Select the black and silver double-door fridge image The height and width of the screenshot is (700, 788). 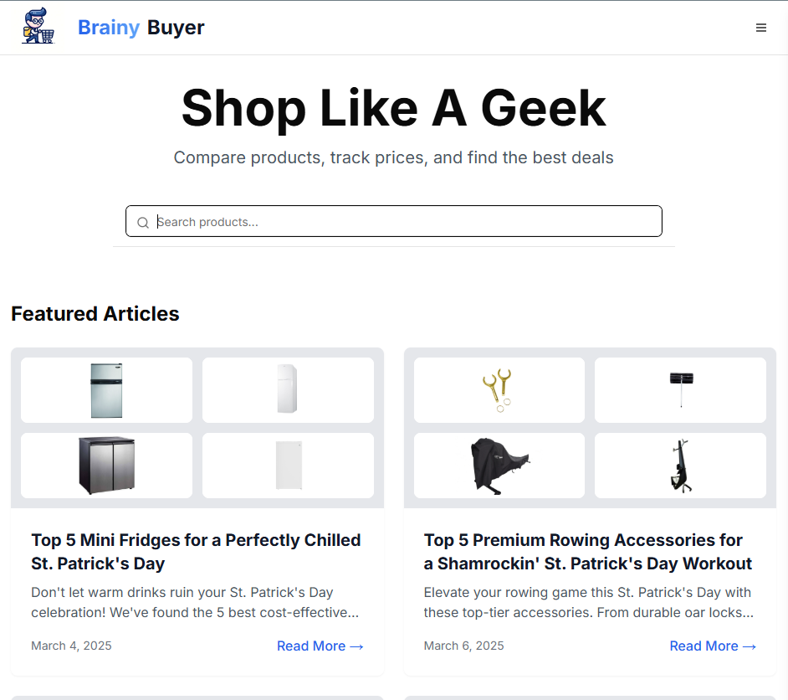(x=106, y=466)
